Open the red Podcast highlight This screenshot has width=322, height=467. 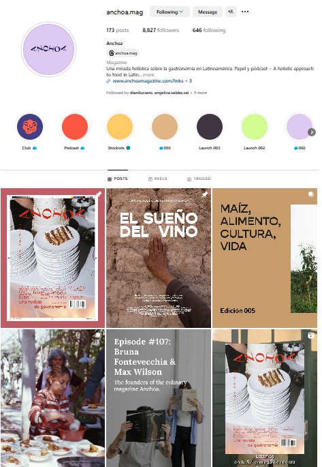(x=75, y=127)
